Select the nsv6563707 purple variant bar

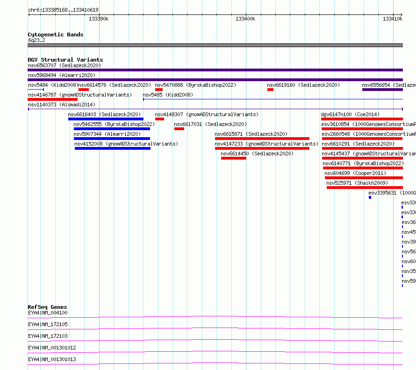[x=215, y=70]
